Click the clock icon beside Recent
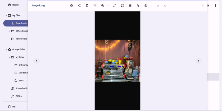Image resolution: width=222 pixels, height=111 pixels. point(9,5)
